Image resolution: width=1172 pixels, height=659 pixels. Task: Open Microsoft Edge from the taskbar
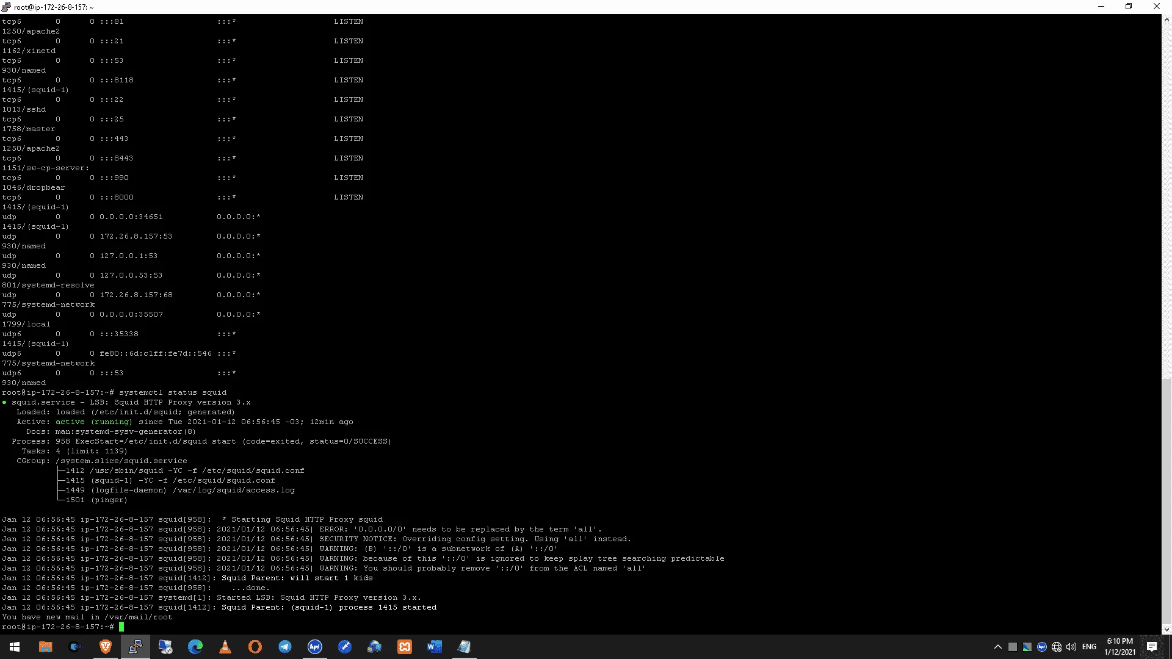(x=195, y=647)
